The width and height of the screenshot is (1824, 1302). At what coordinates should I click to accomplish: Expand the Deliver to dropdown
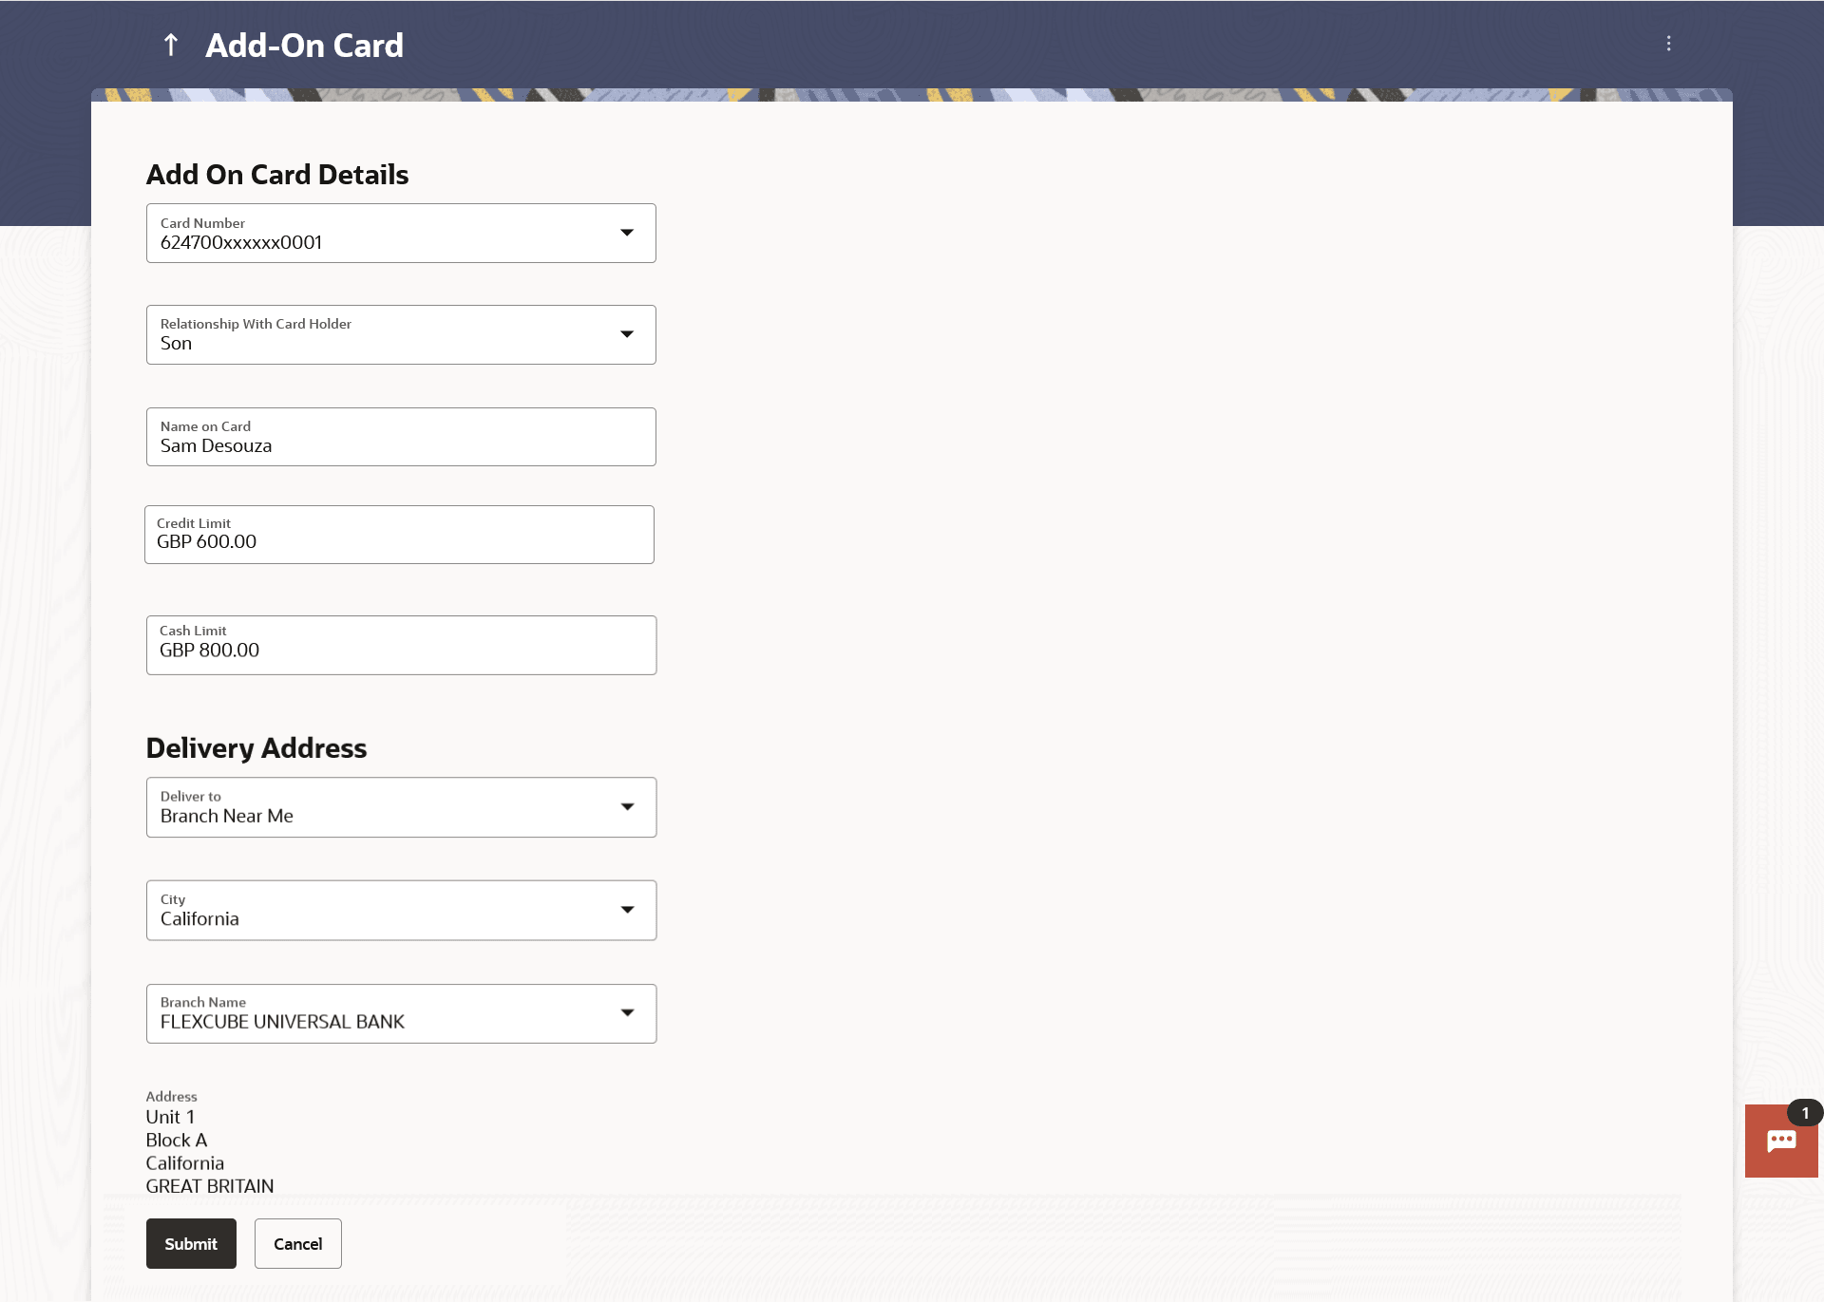click(627, 807)
